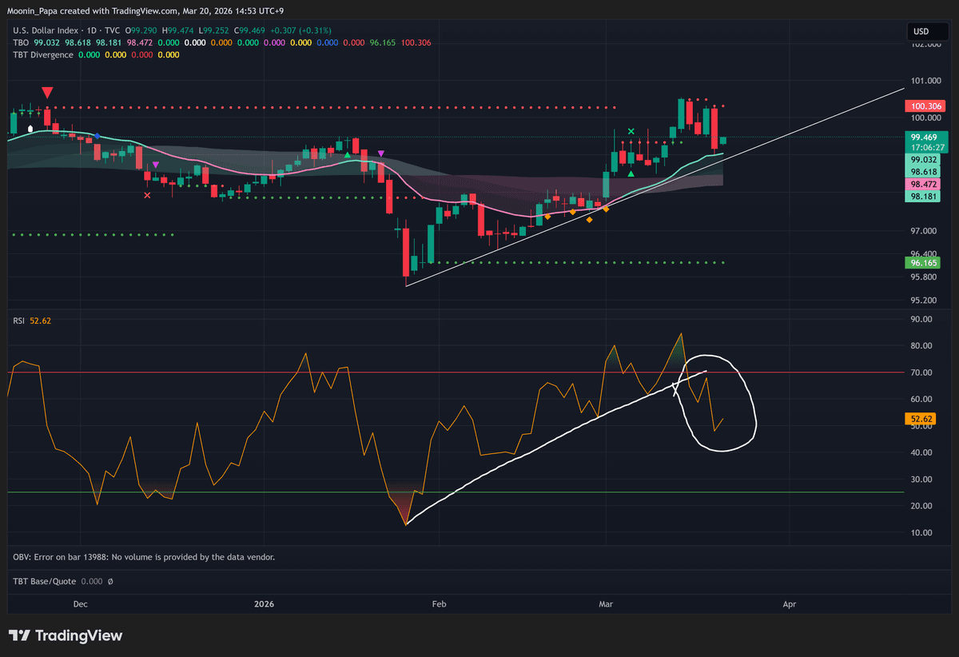
Task: Click the 97.000 price axis label
Action: click(x=924, y=231)
